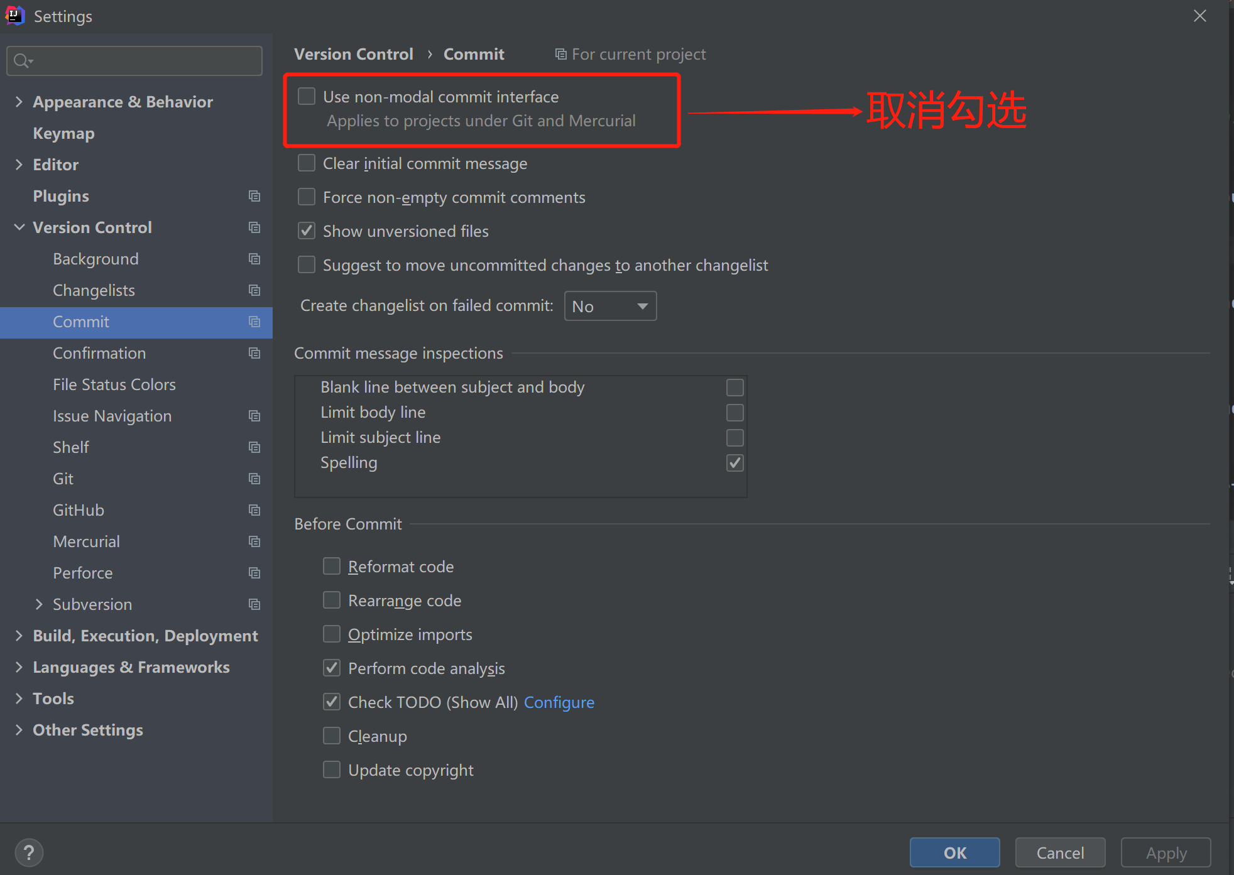Toggle the Spelling inspection checkbox
The image size is (1234, 875).
734,463
